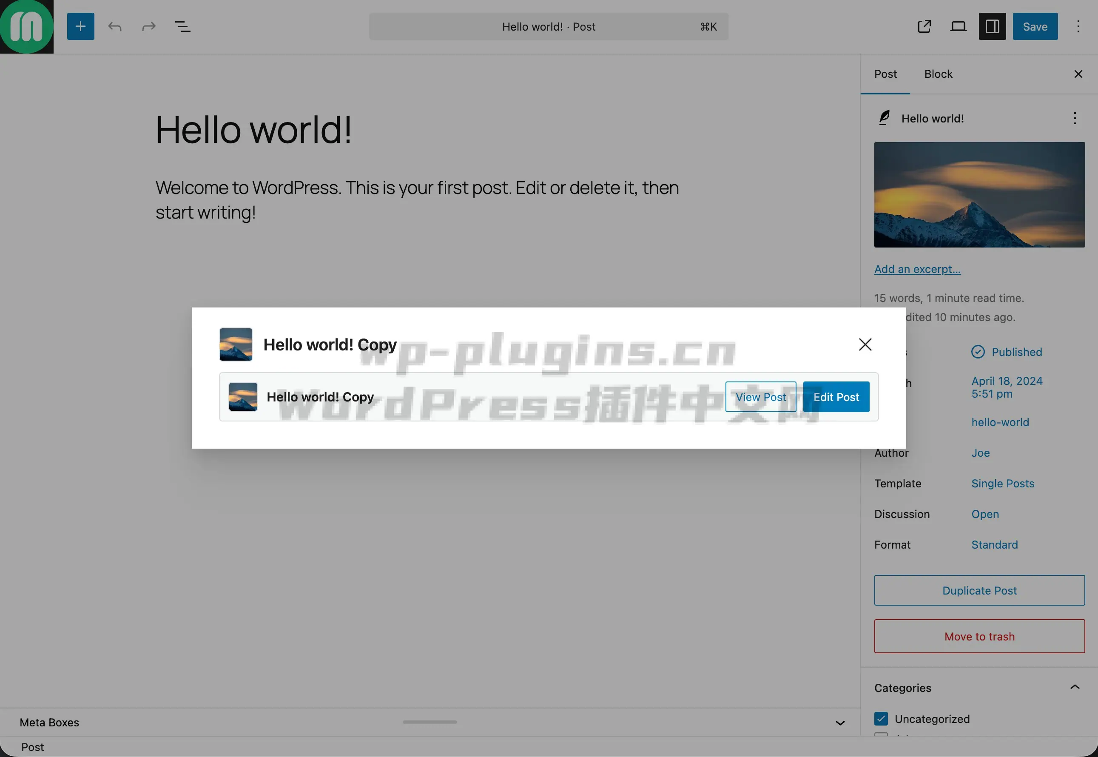Close the settings sidebar
1098x757 pixels.
[x=1078, y=74]
